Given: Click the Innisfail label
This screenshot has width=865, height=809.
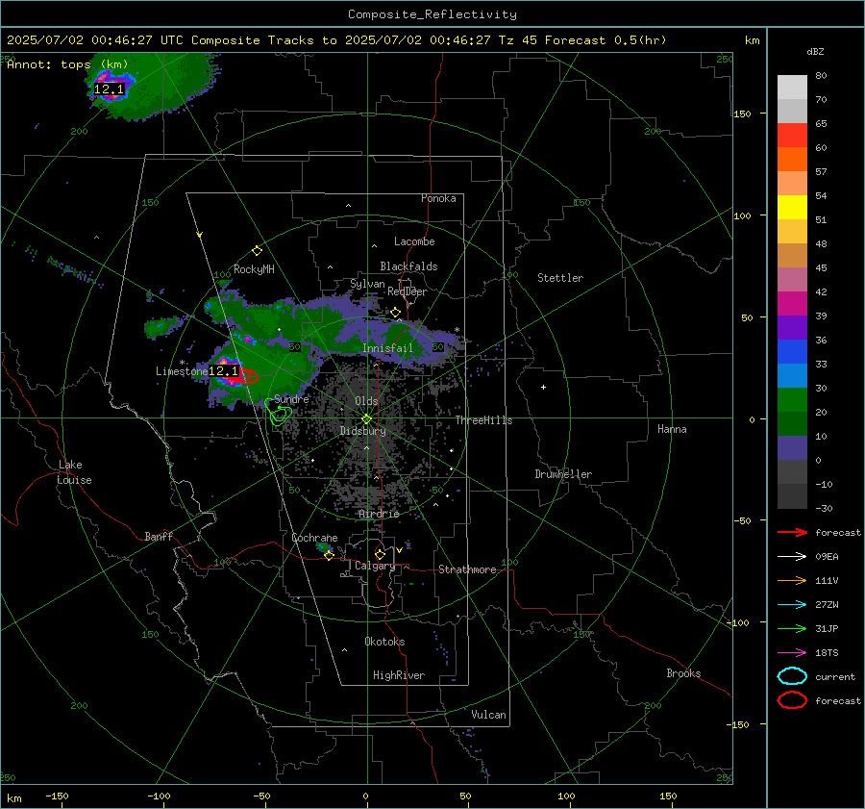Looking at the screenshot, I should point(387,348).
